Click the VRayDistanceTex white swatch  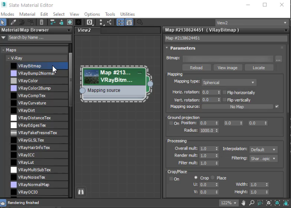14,118
